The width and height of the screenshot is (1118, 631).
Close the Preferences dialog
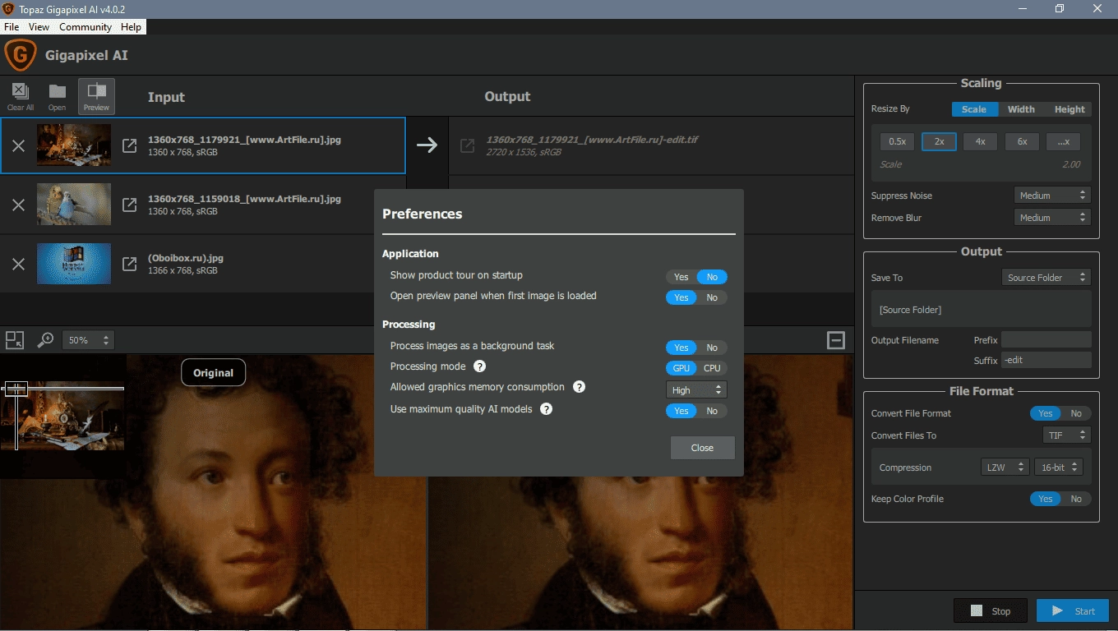coord(702,448)
